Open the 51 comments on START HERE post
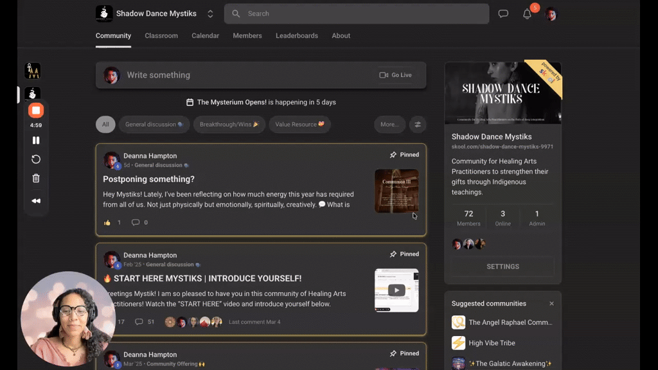Screen dimensions: 658x370 click(145, 322)
